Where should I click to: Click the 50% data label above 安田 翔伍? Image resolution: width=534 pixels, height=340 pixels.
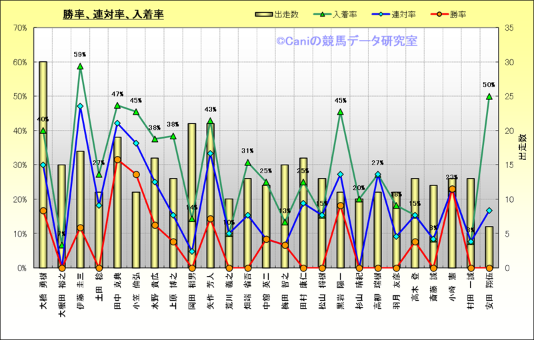(x=489, y=85)
